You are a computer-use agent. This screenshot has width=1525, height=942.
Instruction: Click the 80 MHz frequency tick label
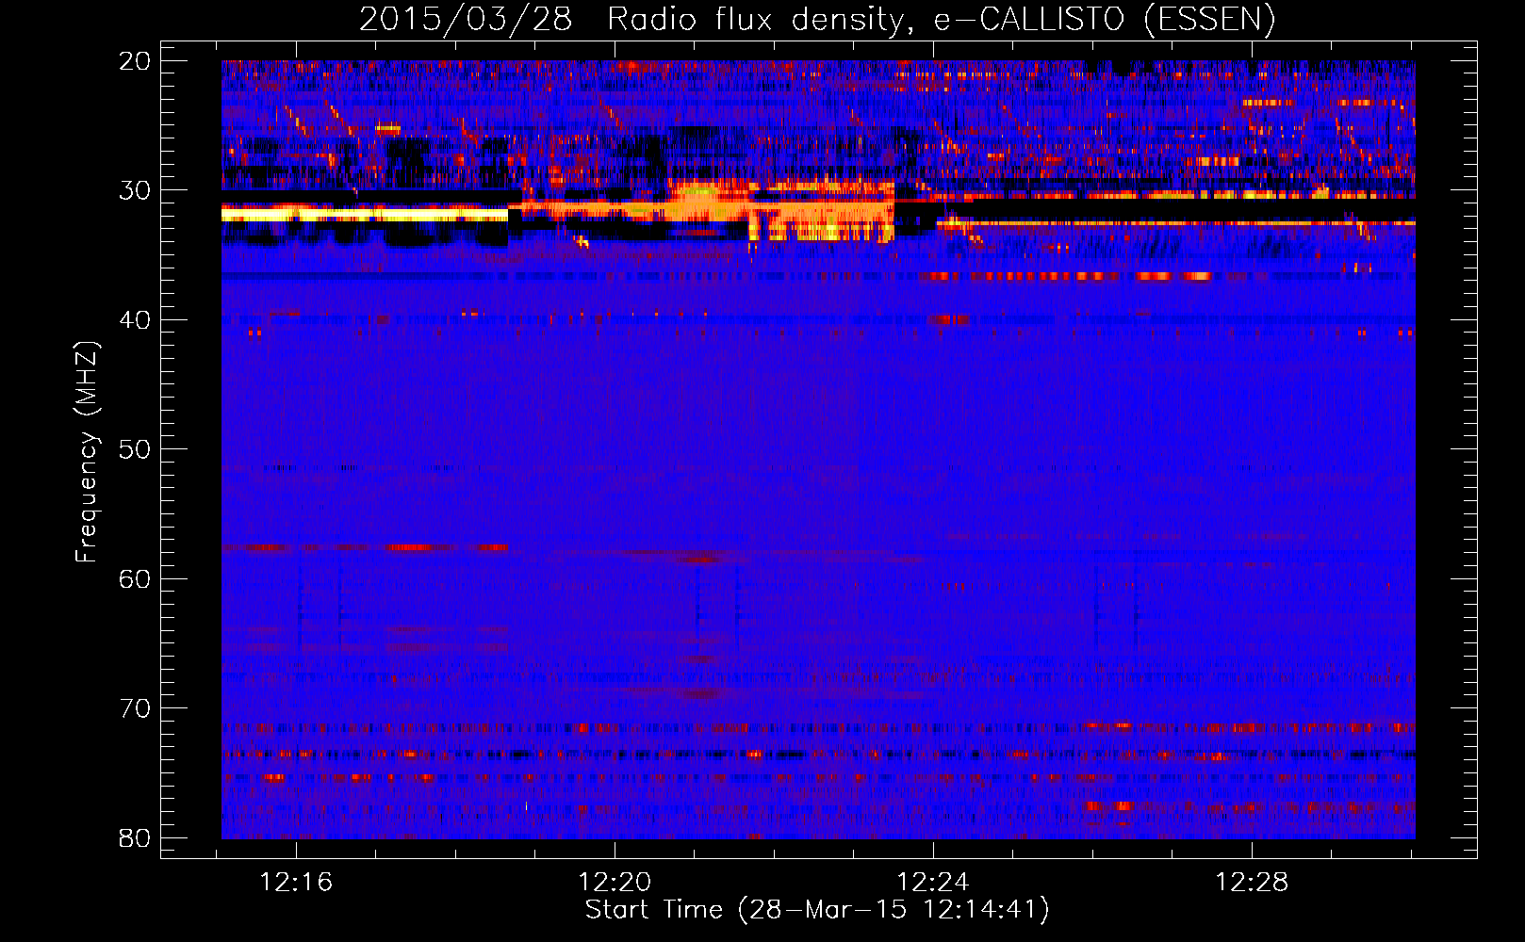click(x=135, y=838)
